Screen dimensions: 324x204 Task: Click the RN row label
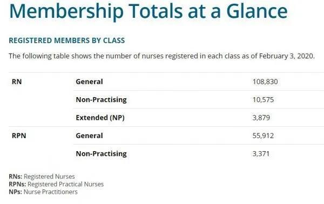pos(17,81)
